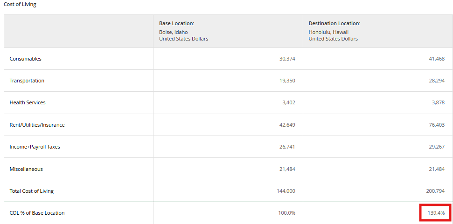Select the Transportation row label
453x224 pixels.
point(27,81)
